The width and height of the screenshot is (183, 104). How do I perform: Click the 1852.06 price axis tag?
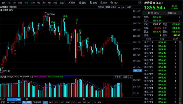click(x=138, y=70)
